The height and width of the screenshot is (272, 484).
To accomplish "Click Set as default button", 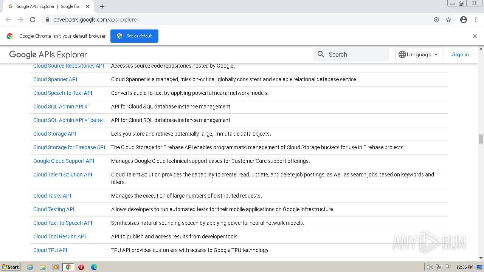I will 134,36.
